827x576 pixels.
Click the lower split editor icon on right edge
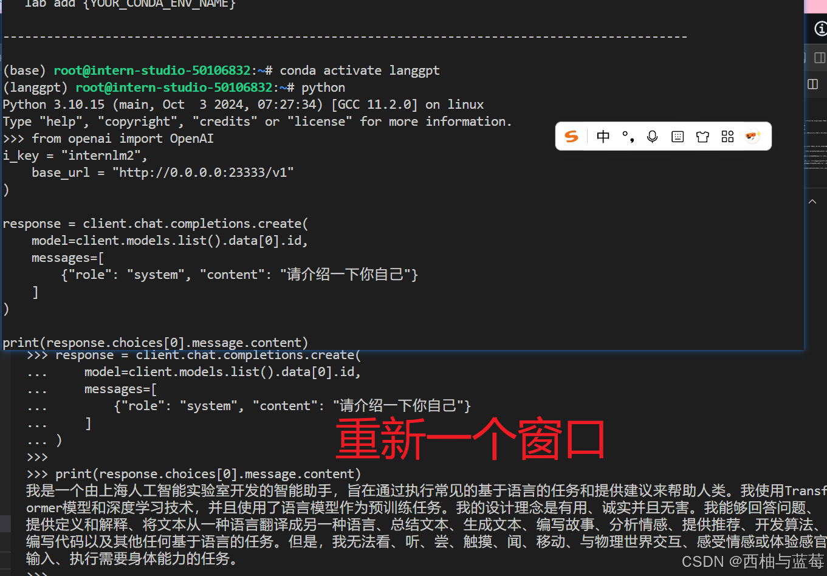[813, 84]
